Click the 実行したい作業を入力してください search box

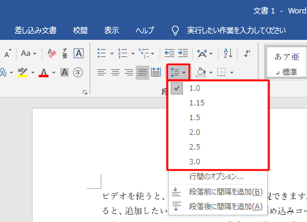[236, 30]
